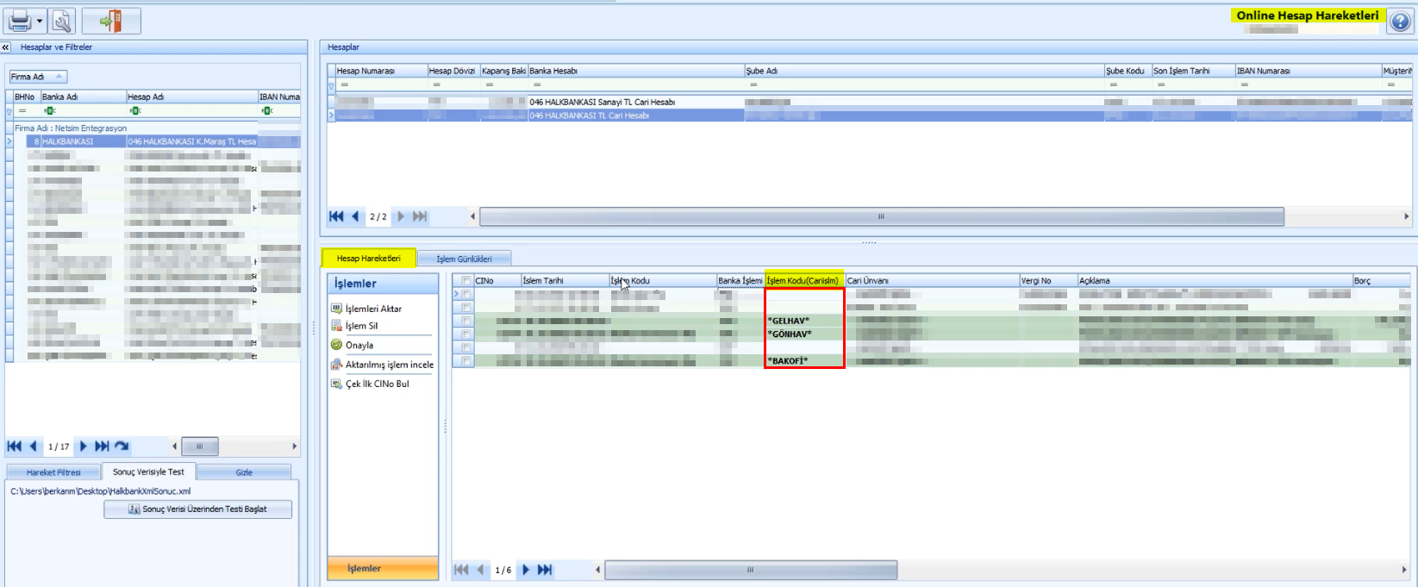
Task: Open the Banka Adı filter condition icon
Action: tap(49, 111)
